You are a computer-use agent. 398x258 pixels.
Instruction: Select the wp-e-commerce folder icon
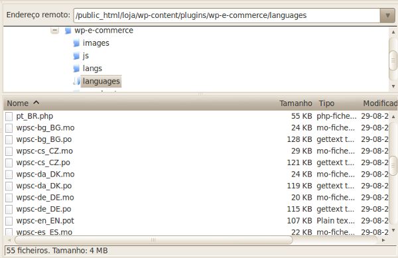pos(68,31)
